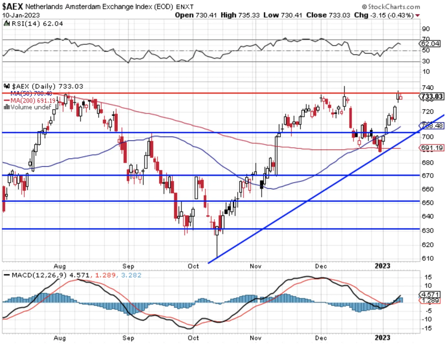Screen dimensions: 445x344
Task: Click the 62.04 RSI value tag
Action: [x=430, y=44]
